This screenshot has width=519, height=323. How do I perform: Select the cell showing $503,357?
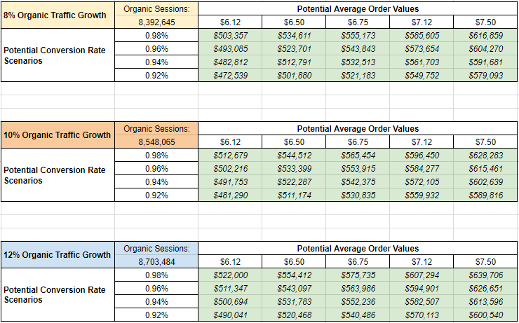[x=230, y=36]
